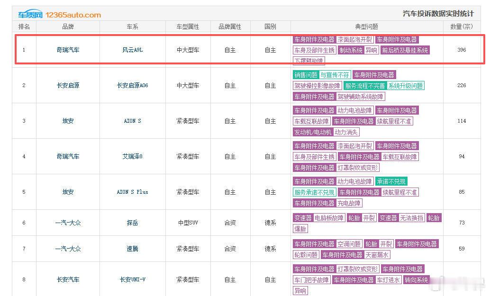Click the 品牌属性 column header

coord(230,27)
